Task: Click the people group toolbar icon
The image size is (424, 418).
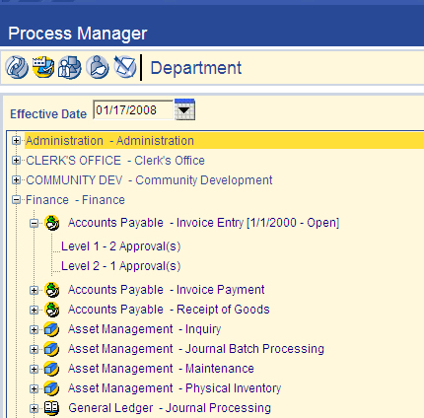Action: point(70,67)
